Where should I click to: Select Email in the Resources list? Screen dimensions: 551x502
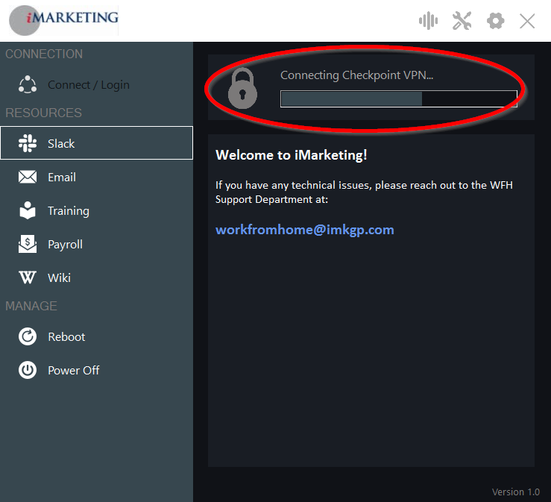click(61, 177)
